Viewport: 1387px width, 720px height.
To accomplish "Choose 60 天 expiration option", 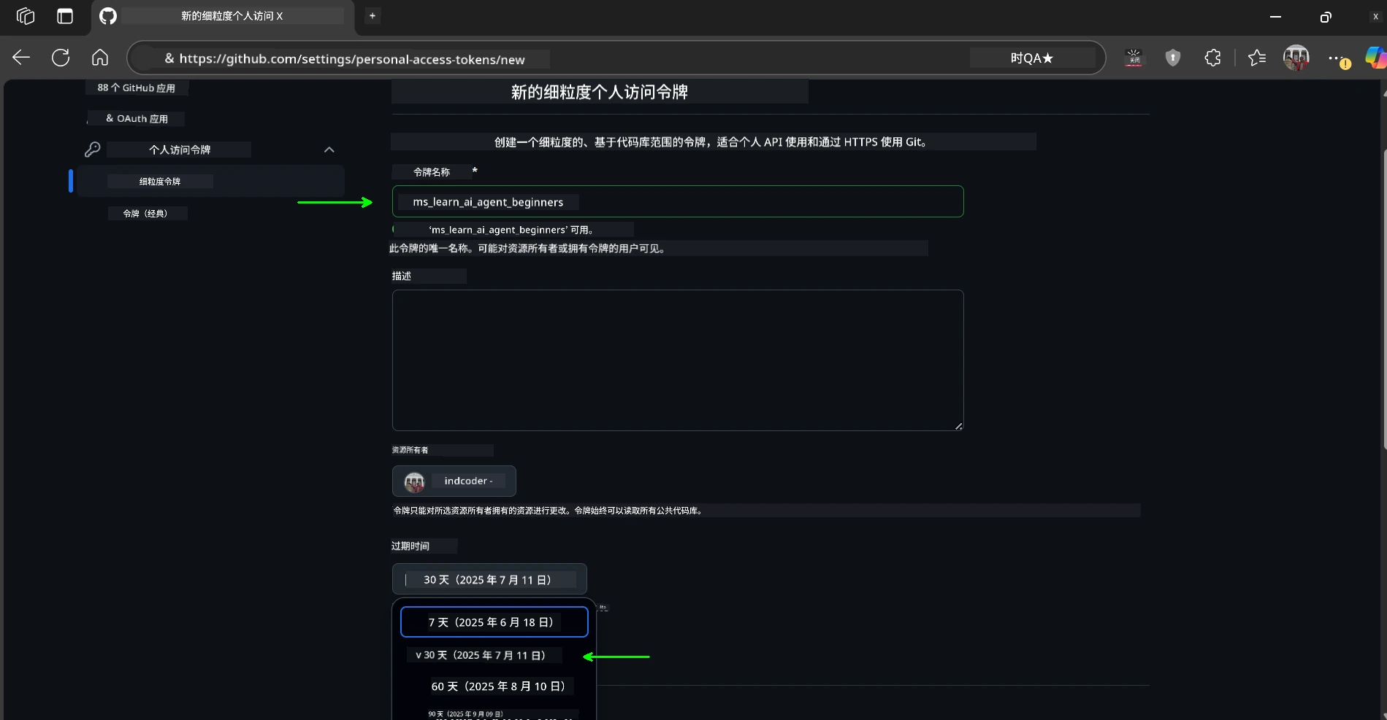I will (x=497, y=686).
